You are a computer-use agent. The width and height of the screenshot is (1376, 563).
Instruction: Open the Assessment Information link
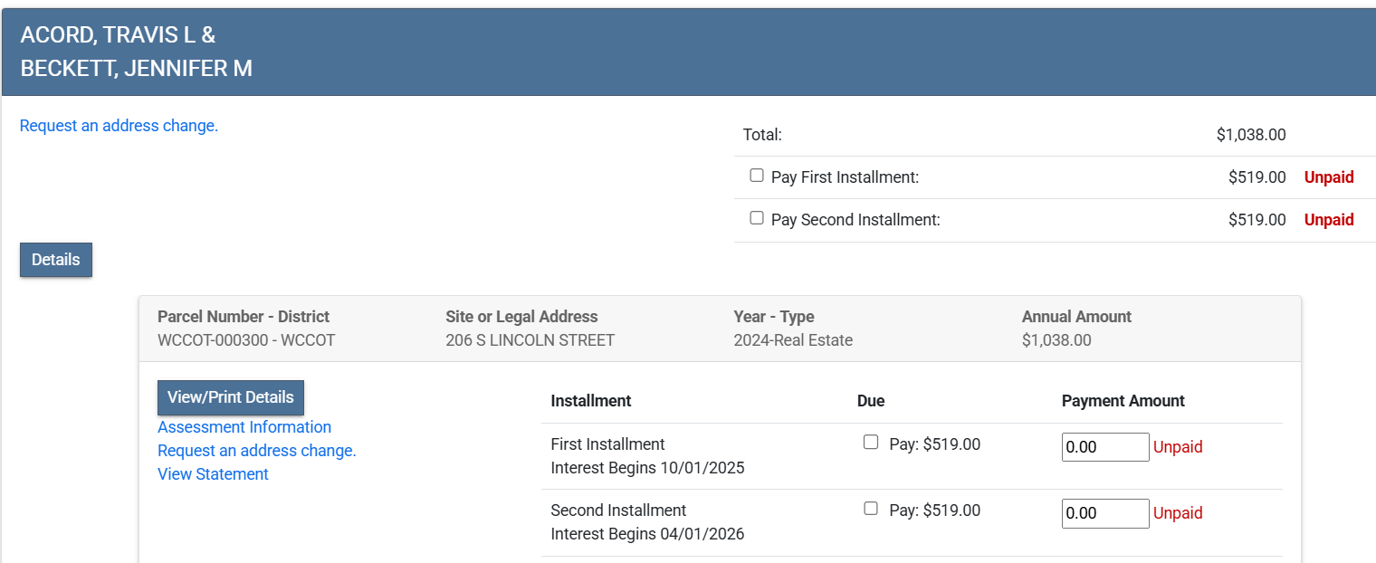[x=244, y=427]
